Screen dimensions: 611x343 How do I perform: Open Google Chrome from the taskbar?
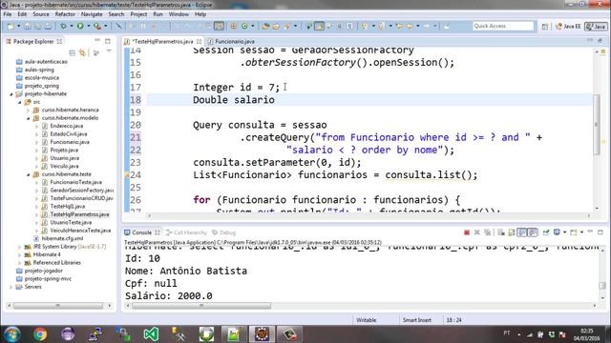(40, 334)
